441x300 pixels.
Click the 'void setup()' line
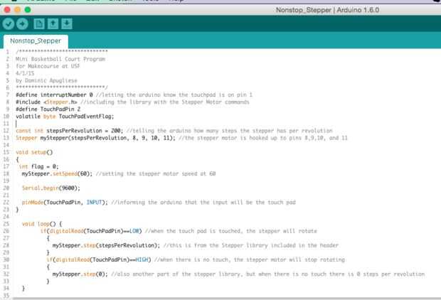coord(34,152)
